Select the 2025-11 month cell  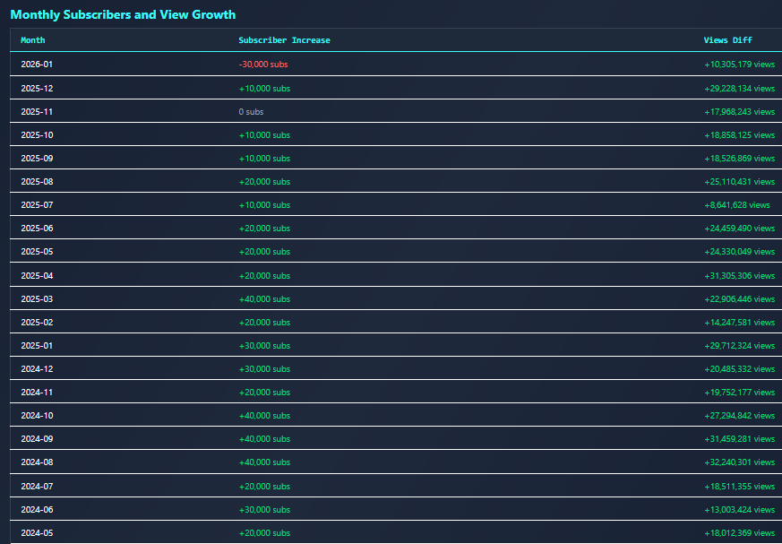(x=37, y=112)
